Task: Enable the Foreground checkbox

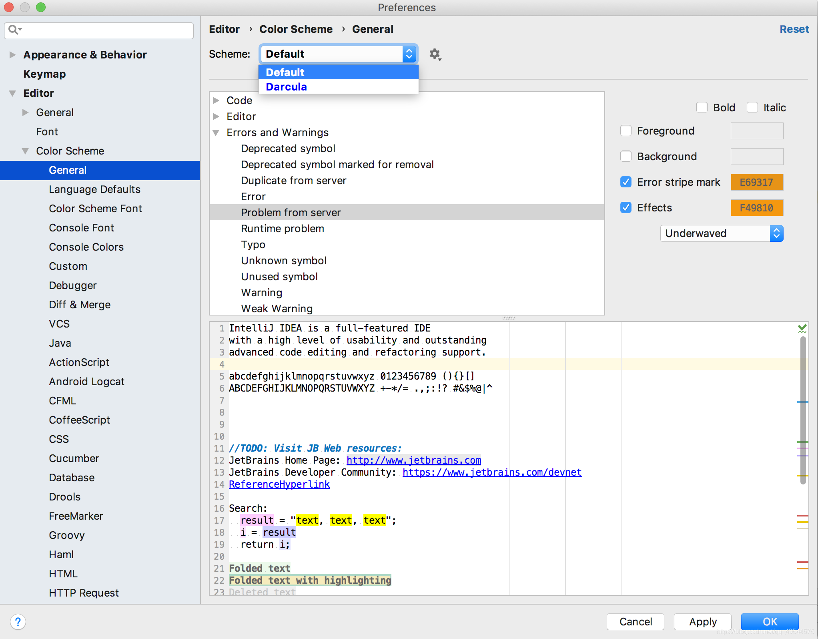Action: click(x=626, y=131)
